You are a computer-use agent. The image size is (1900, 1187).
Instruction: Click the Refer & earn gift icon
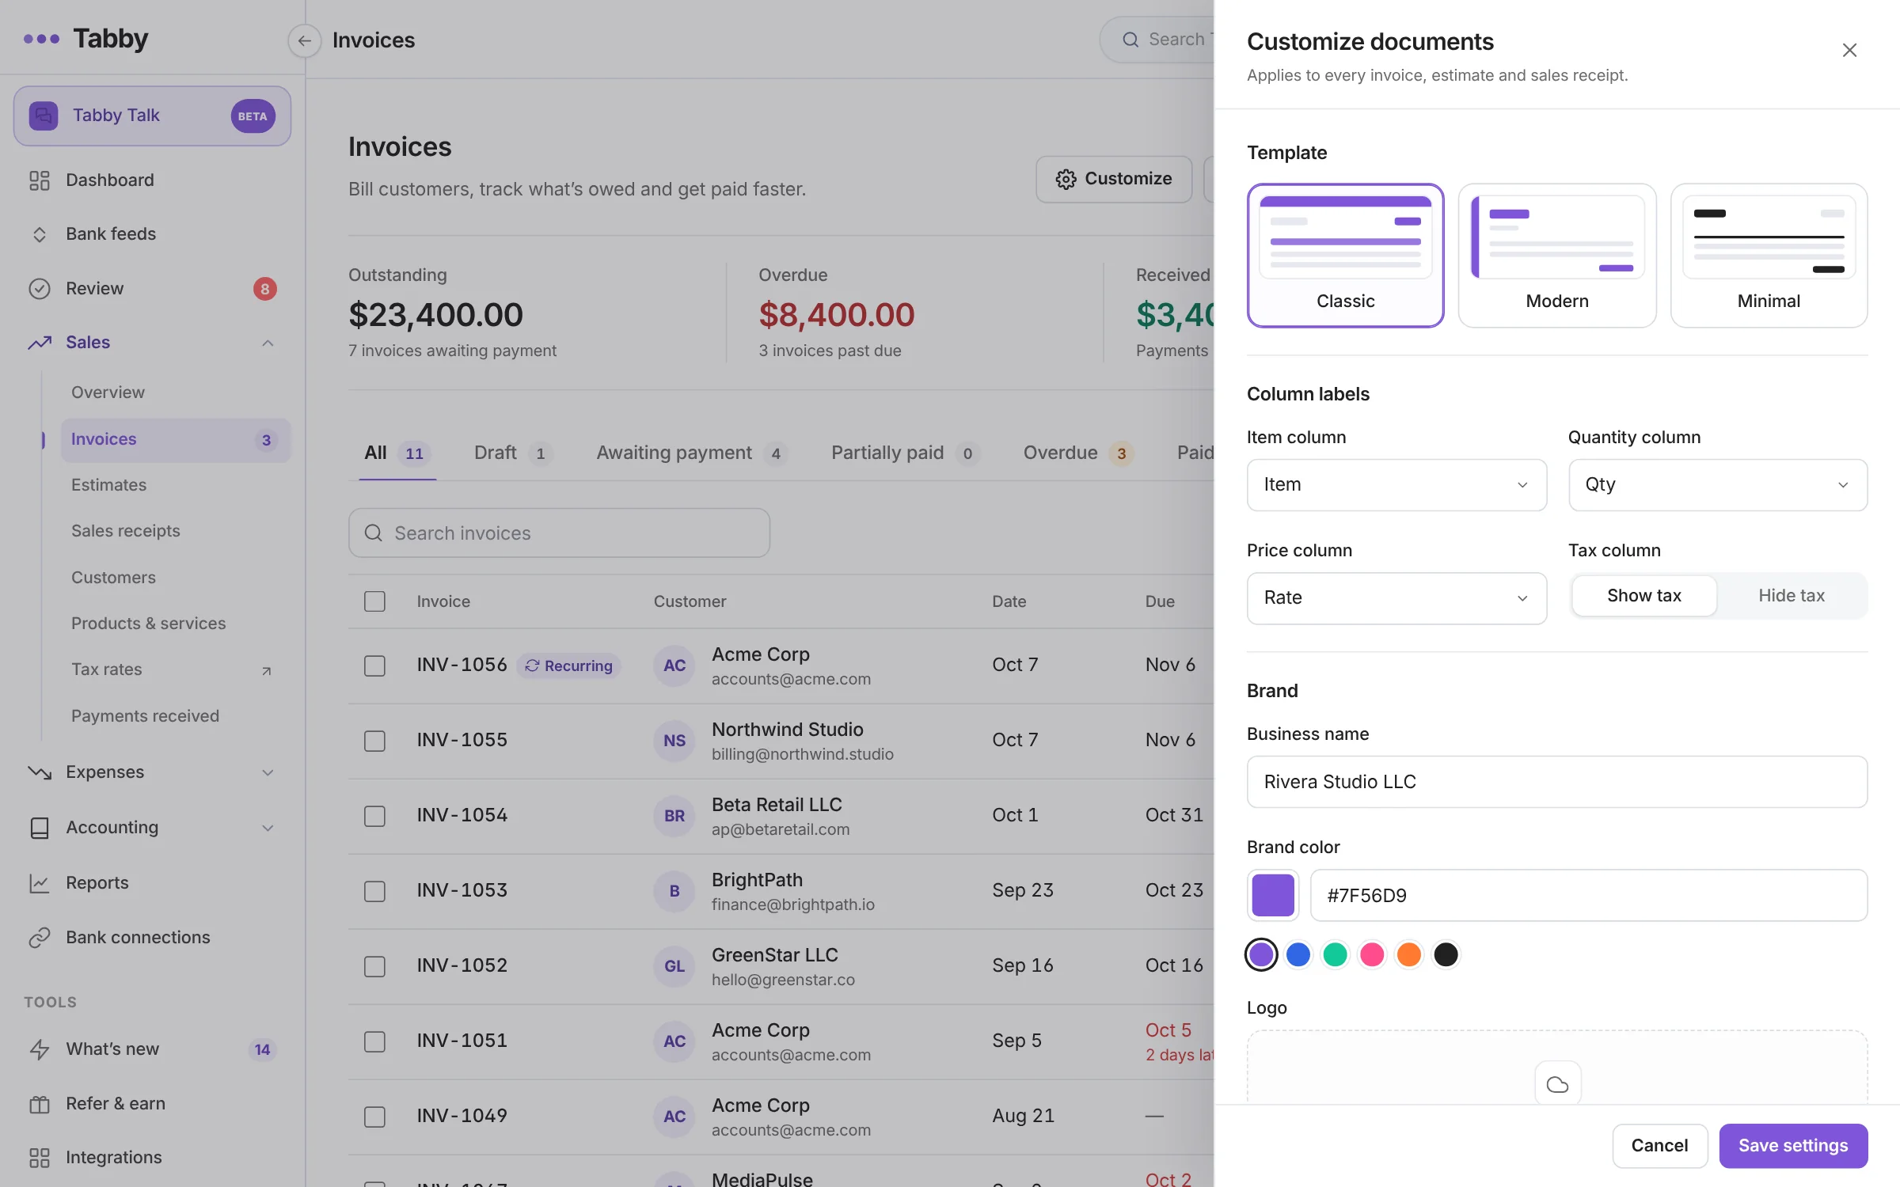39,1104
